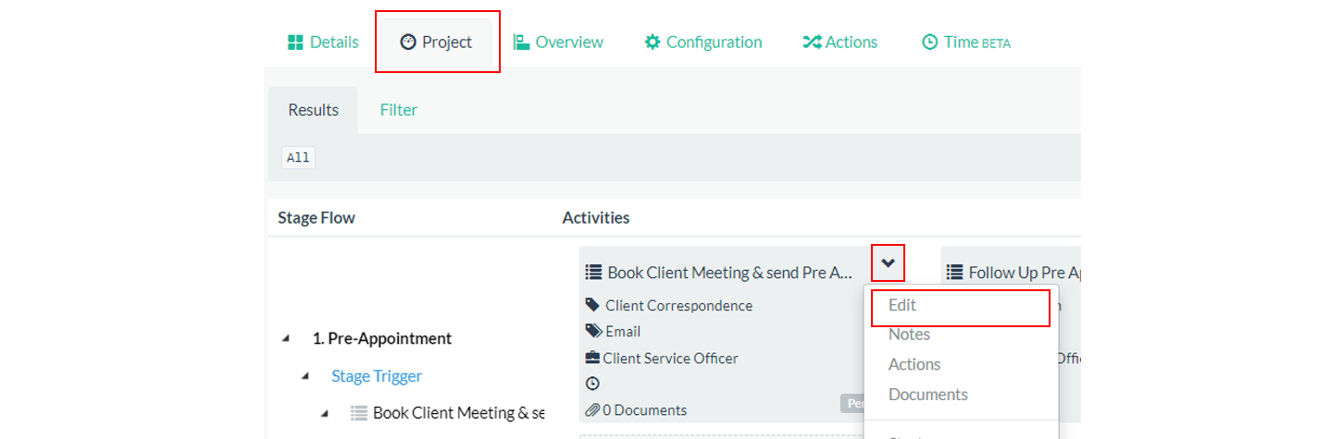This screenshot has height=439, width=1343.
Task: Choose Notes from the activity menu
Action: point(909,335)
